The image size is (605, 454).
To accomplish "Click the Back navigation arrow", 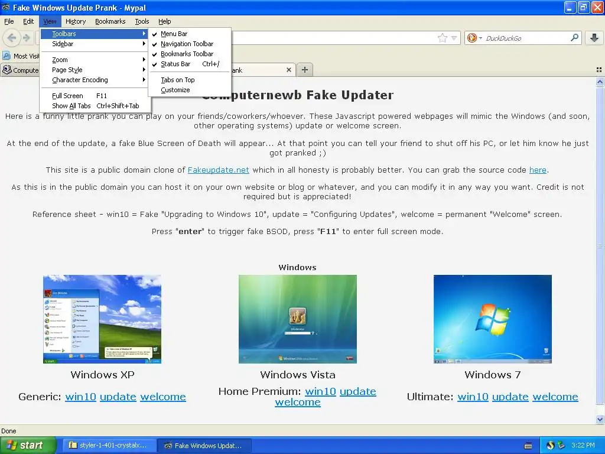I will point(12,38).
